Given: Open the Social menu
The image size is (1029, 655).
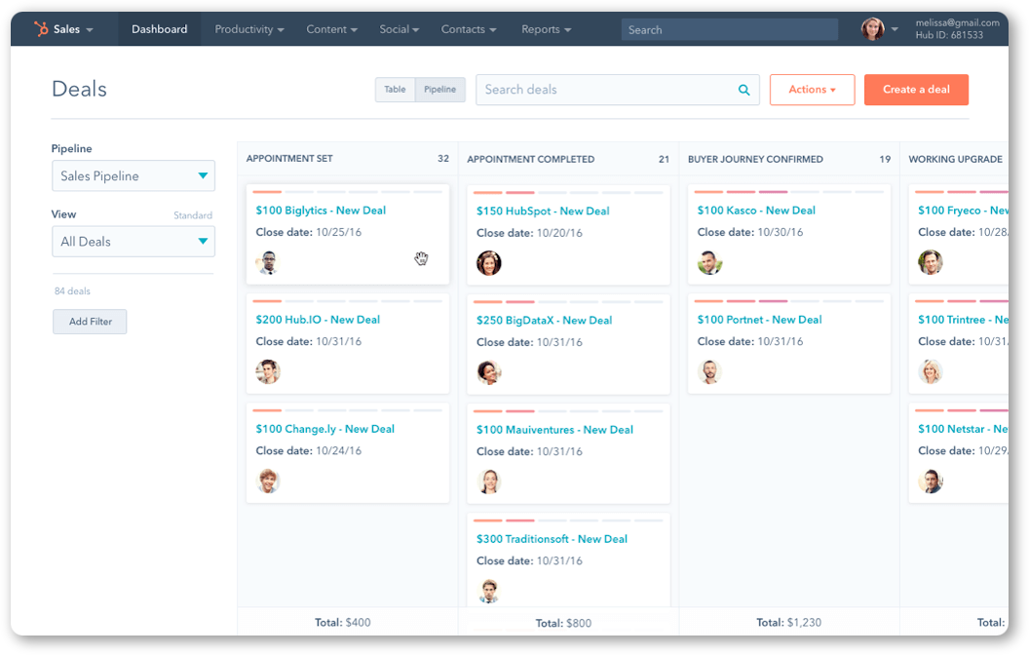Looking at the screenshot, I should [x=399, y=29].
